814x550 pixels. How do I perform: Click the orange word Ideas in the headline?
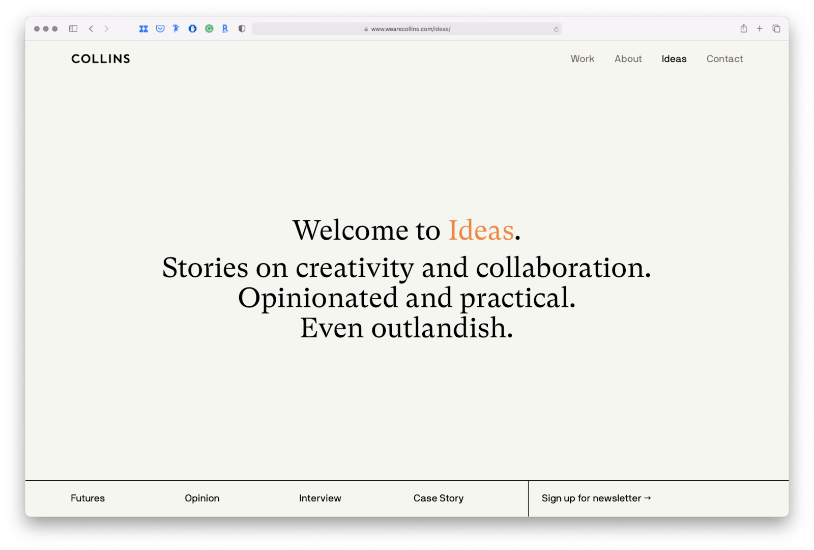481,230
